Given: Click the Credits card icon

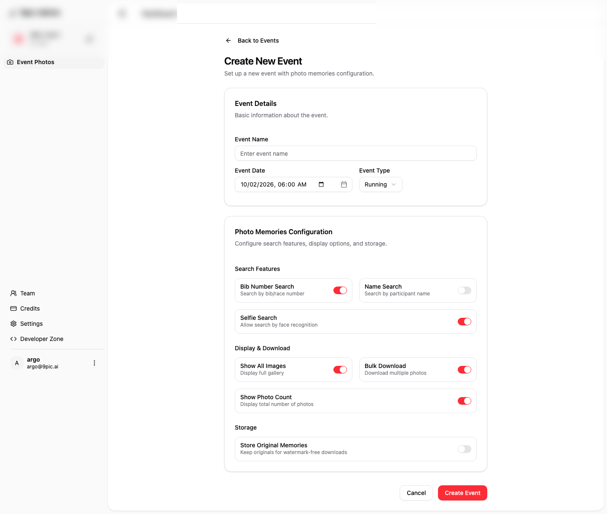Looking at the screenshot, I should click(13, 308).
